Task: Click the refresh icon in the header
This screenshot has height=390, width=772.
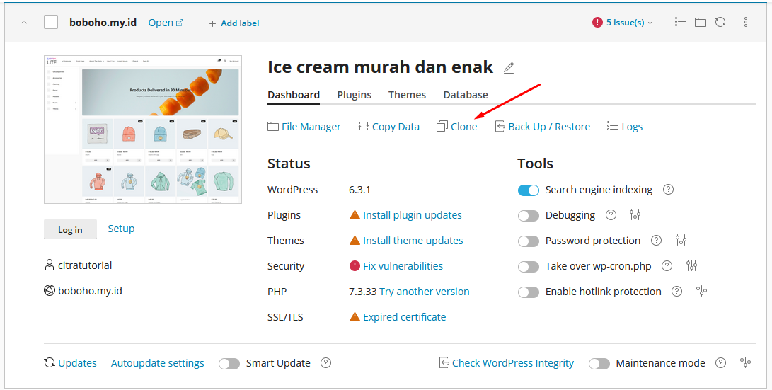Action: (x=720, y=22)
